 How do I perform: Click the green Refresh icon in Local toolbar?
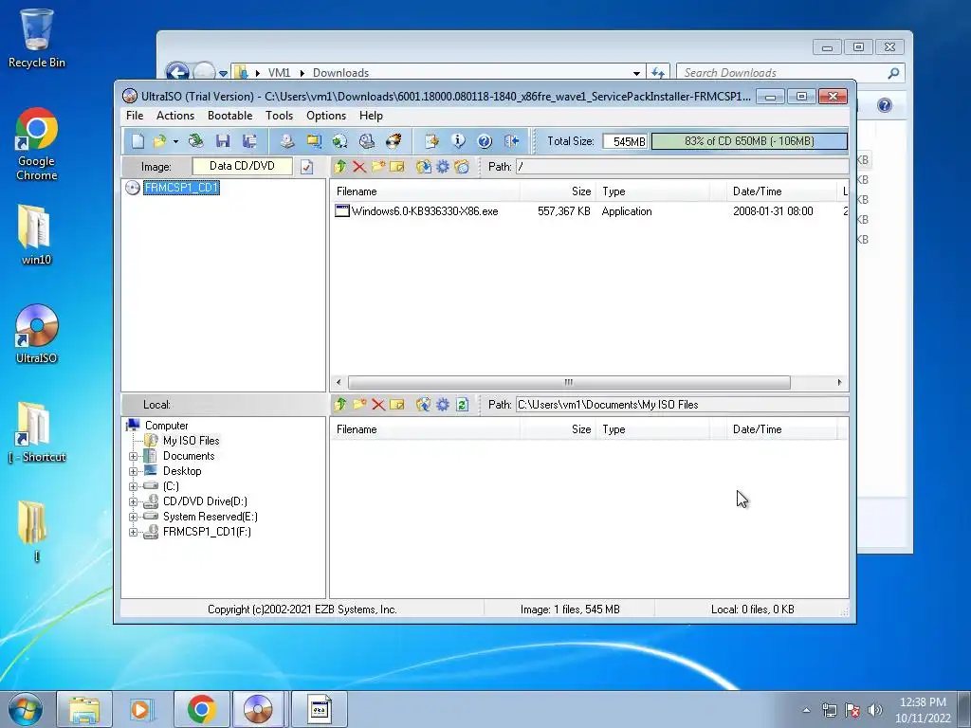click(x=462, y=404)
